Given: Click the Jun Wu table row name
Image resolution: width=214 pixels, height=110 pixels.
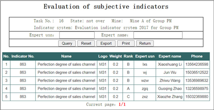Looking at the screenshot, I should 170,73.
